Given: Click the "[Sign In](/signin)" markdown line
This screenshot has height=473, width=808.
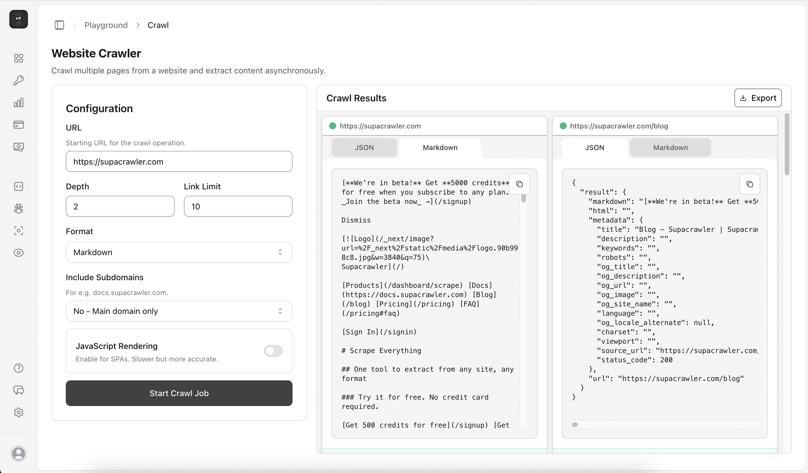Looking at the screenshot, I should coord(379,332).
